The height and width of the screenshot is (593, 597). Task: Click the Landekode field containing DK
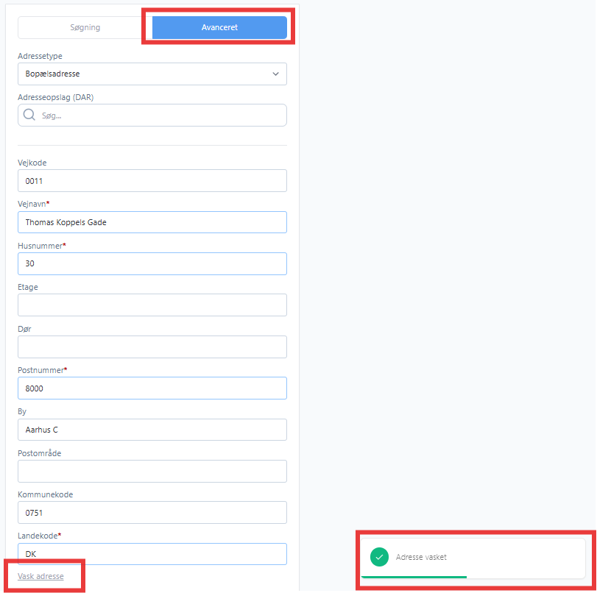[152, 554]
